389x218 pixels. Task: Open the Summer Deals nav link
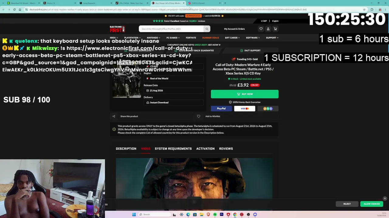(x=210, y=38)
